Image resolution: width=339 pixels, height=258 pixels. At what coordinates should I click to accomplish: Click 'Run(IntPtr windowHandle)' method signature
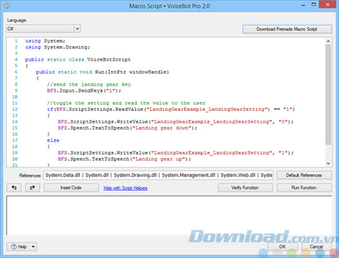pos(132,72)
